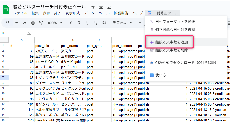The image size is (230, 122).
Task: Click the select-all corner box
Action: pos(4,40)
